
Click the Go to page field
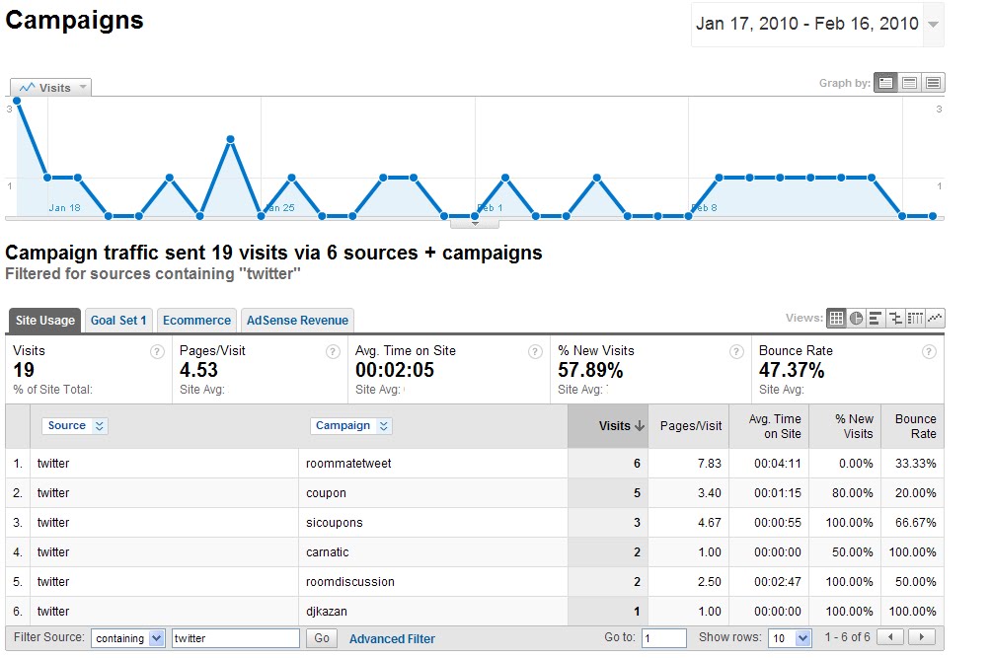click(x=663, y=638)
